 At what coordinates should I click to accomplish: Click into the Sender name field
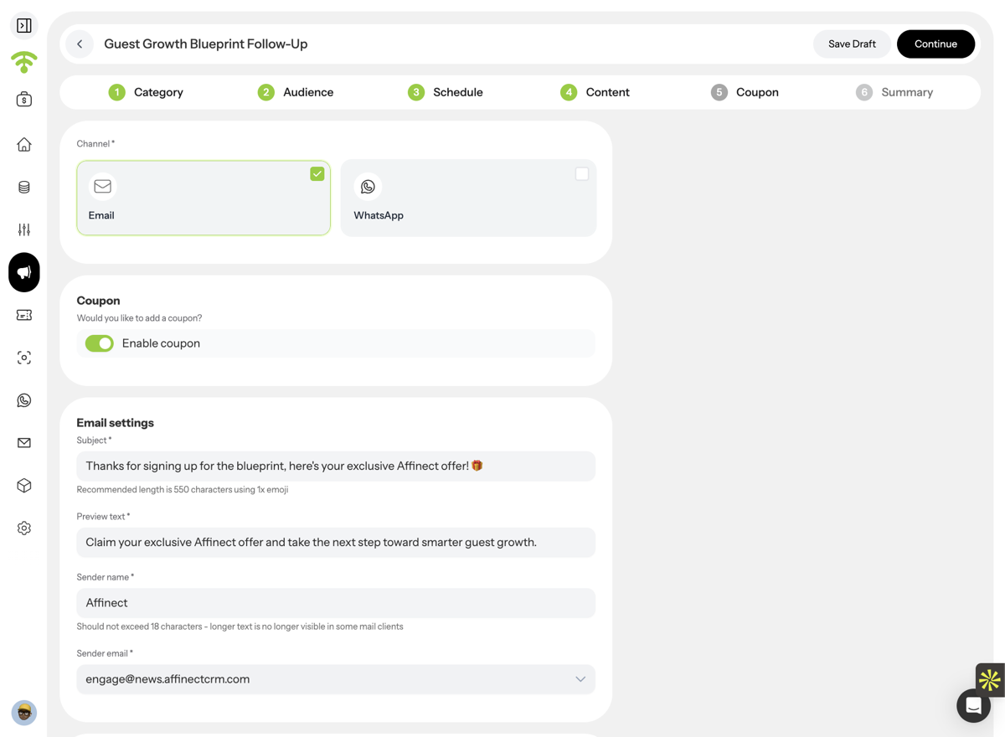click(336, 603)
